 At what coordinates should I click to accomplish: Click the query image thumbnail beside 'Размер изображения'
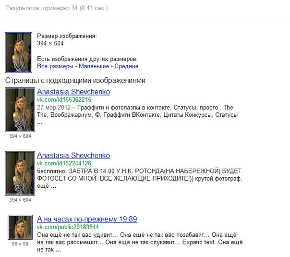pos(19,52)
